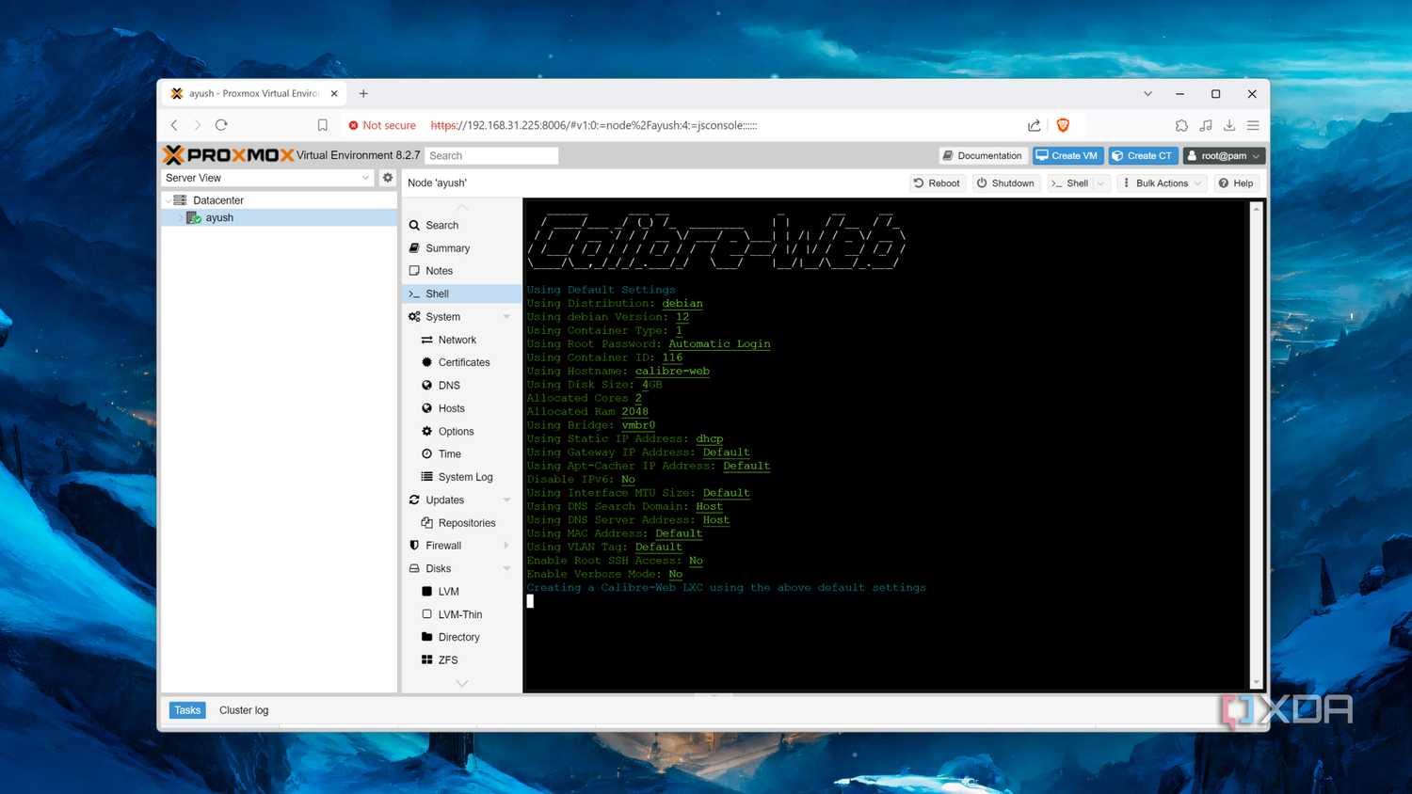1412x794 pixels.
Task: Click the console scrollbar down arrow
Action: pos(1256,683)
